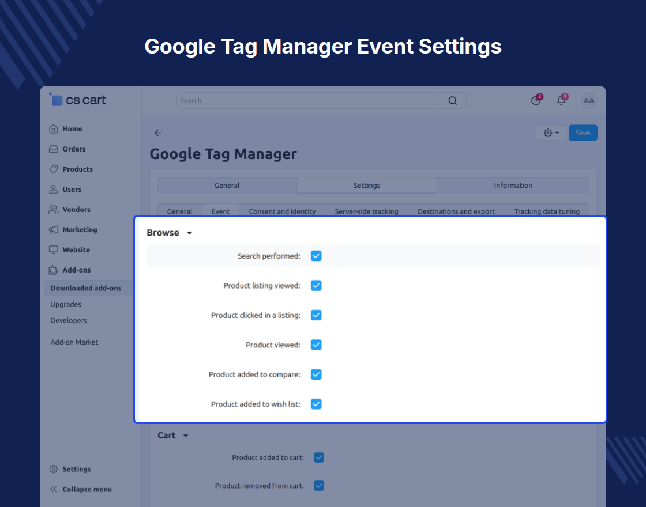Screen dimensions: 646x507
Task: Click the Vendors people icon in the sidebar
Action: click(x=54, y=210)
